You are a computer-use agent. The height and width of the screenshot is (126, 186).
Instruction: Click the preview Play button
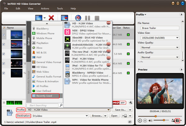coord(140,120)
